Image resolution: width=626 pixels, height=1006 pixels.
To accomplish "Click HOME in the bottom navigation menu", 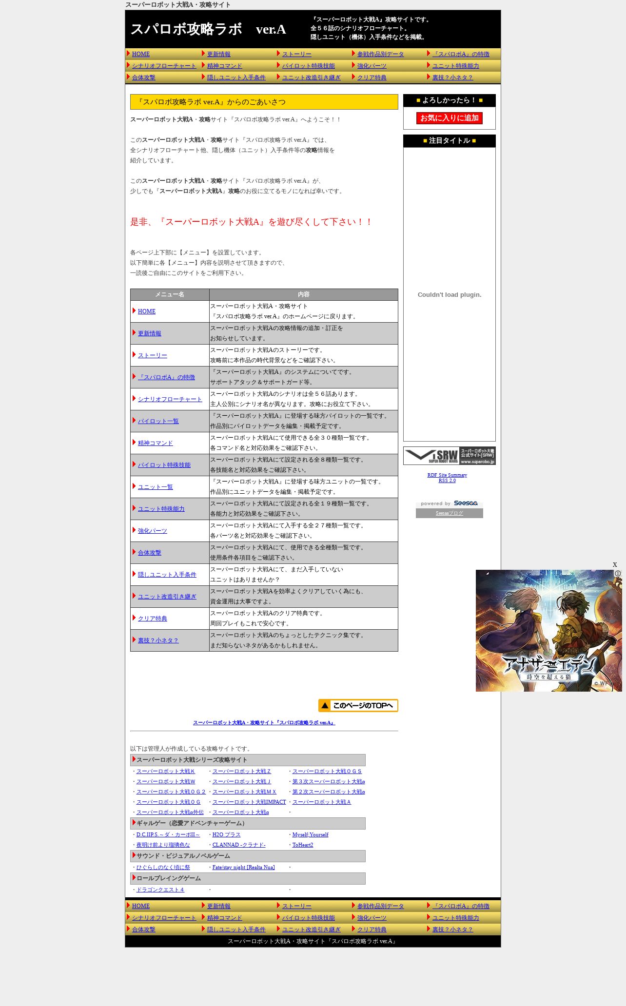I will click(x=141, y=906).
